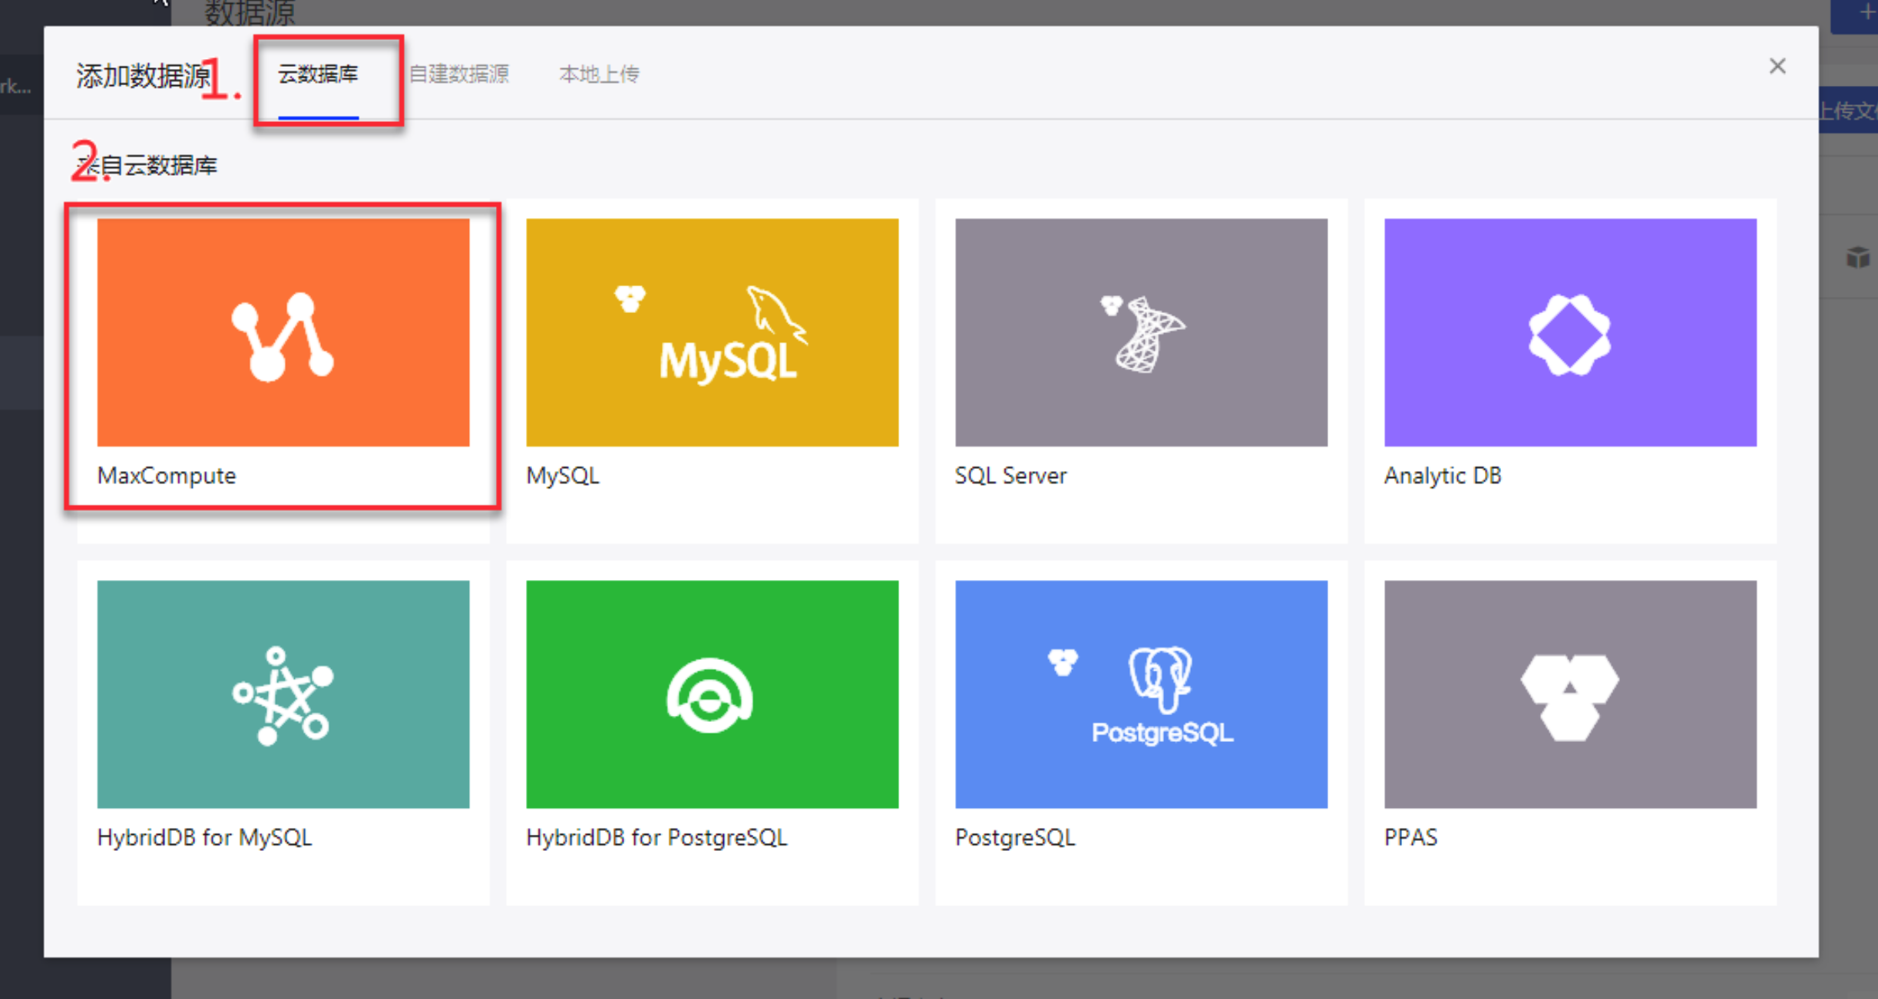Click the PPAS text label
Image resolution: width=1878 pixels, height=999 pixels.
(1410, 837)
